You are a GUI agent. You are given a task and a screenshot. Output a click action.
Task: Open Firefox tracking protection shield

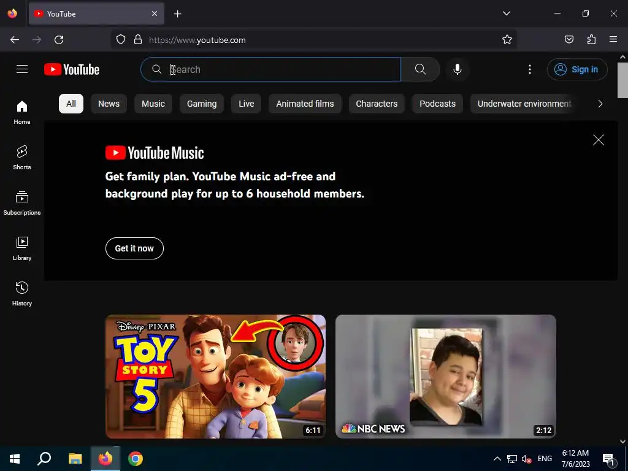pyautogui.click(x=121, y=40)
